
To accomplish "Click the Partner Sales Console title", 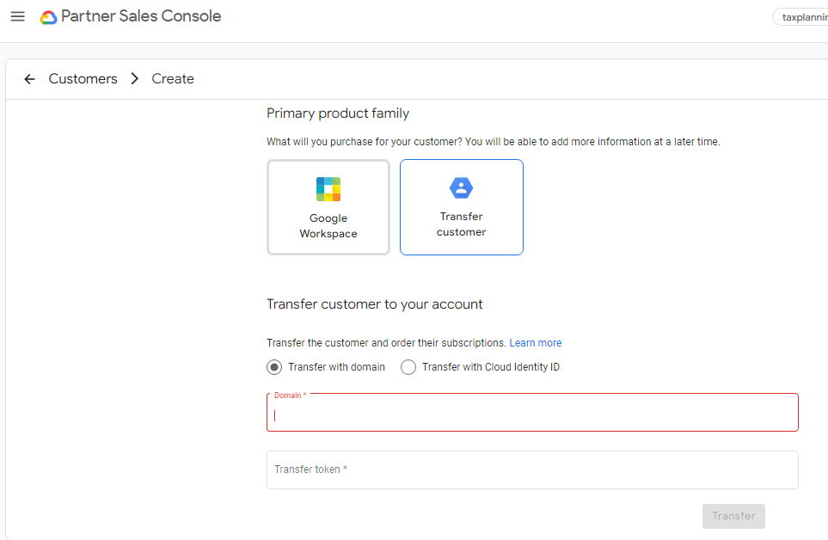I will [141, 16].
